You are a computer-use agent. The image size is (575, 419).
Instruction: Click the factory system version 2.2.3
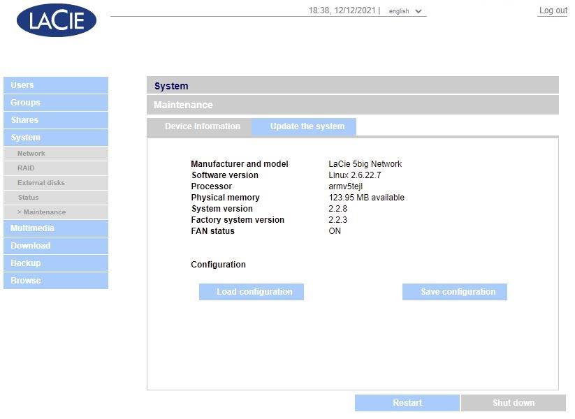coord(337,220)
